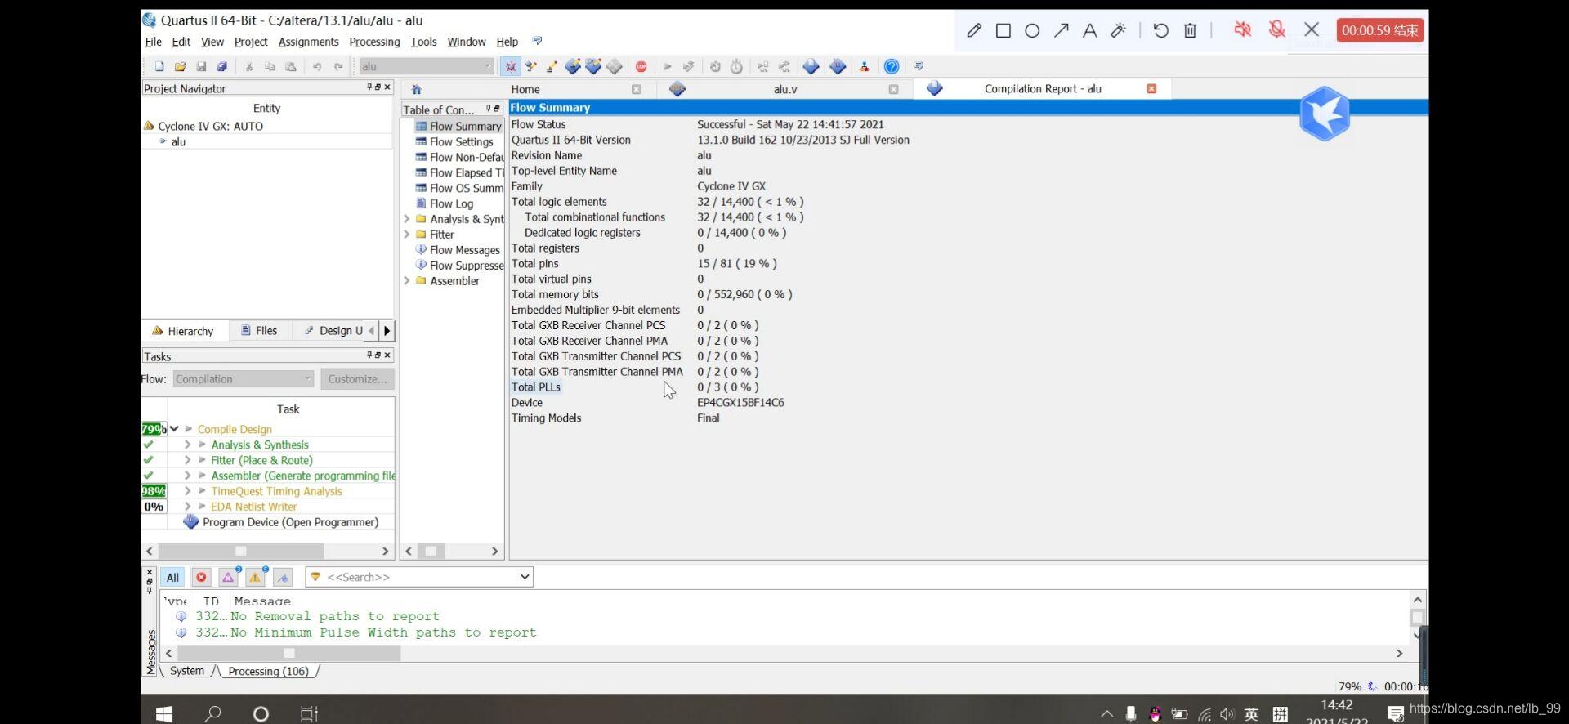Select the pen annotation tool in the recorder bar
Screen dimensions: 1569x724
974,30
